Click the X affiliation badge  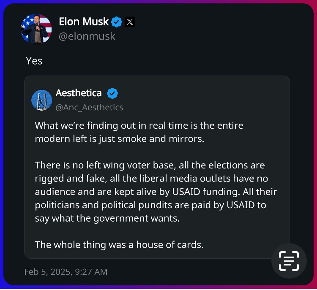pyautogui.click(x=130, y=22)
